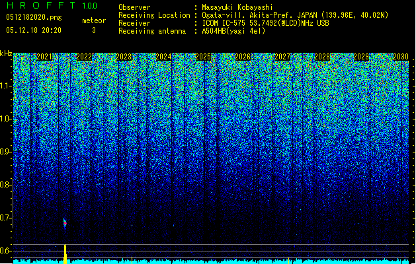Select the A504HB(yagi 4el) antenna text
416x264 pixels.
[233, 31]
